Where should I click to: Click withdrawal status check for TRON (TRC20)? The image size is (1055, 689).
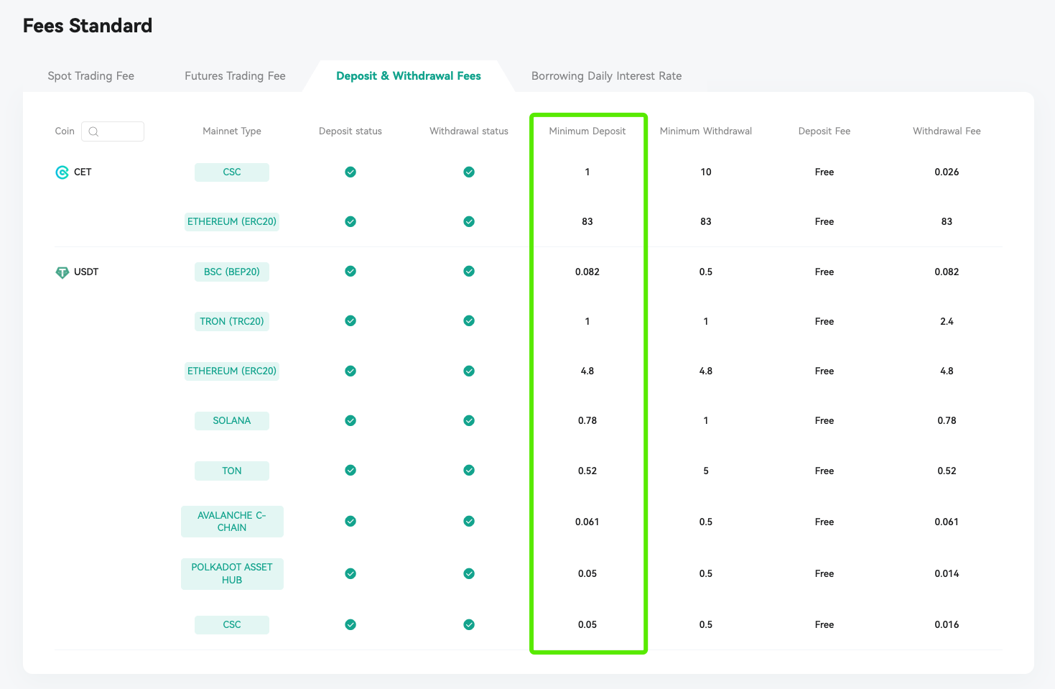tap(469, 320)
